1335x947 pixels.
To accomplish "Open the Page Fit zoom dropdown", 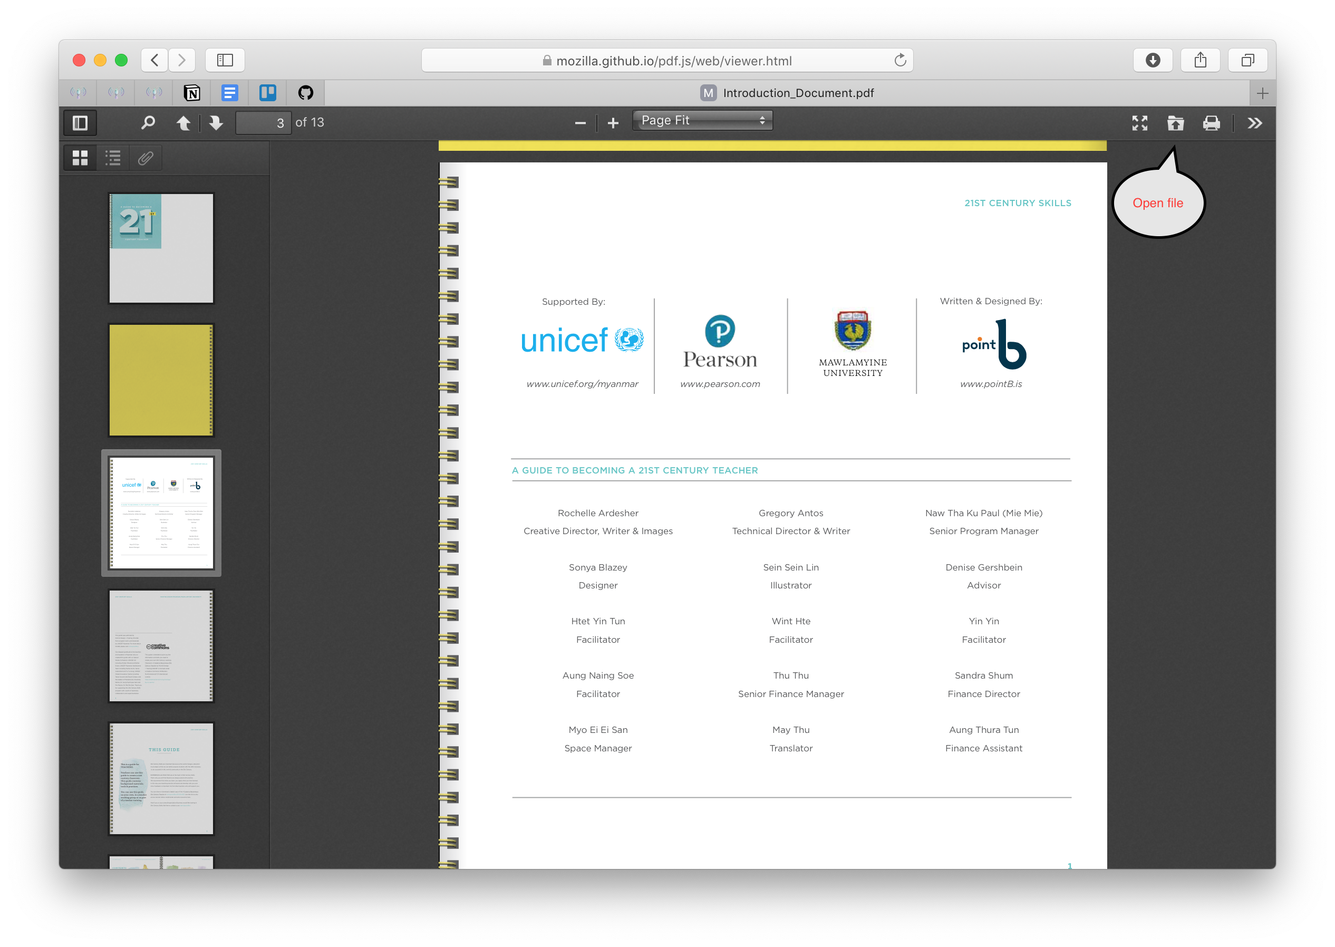I will point(702,120).
